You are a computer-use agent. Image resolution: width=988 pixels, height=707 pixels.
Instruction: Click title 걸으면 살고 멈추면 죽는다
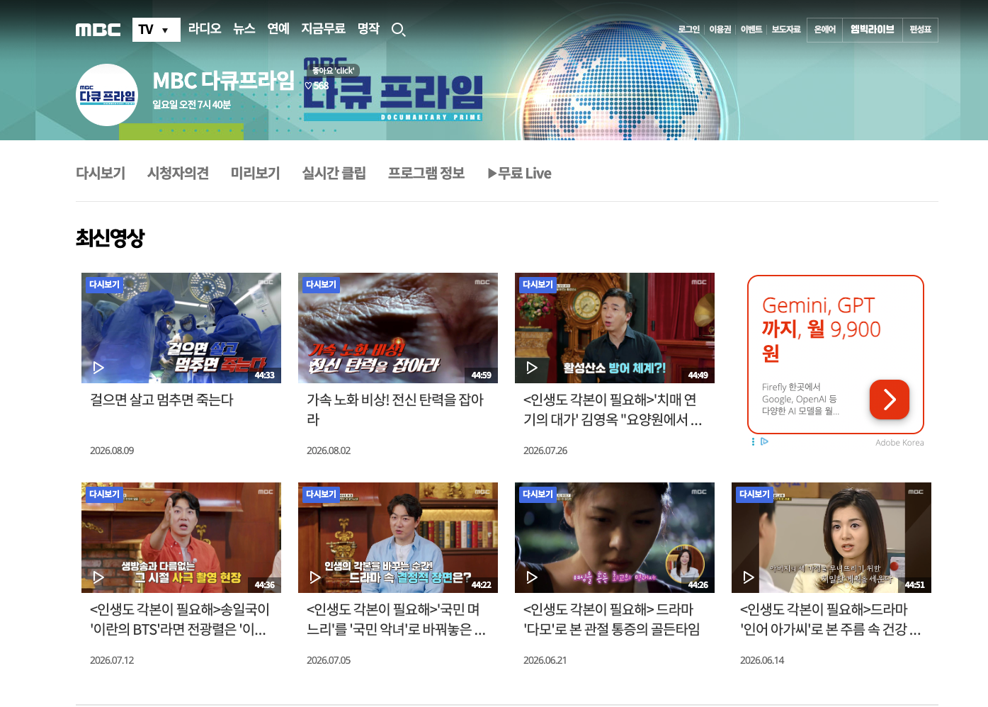[x=161, y=400]
